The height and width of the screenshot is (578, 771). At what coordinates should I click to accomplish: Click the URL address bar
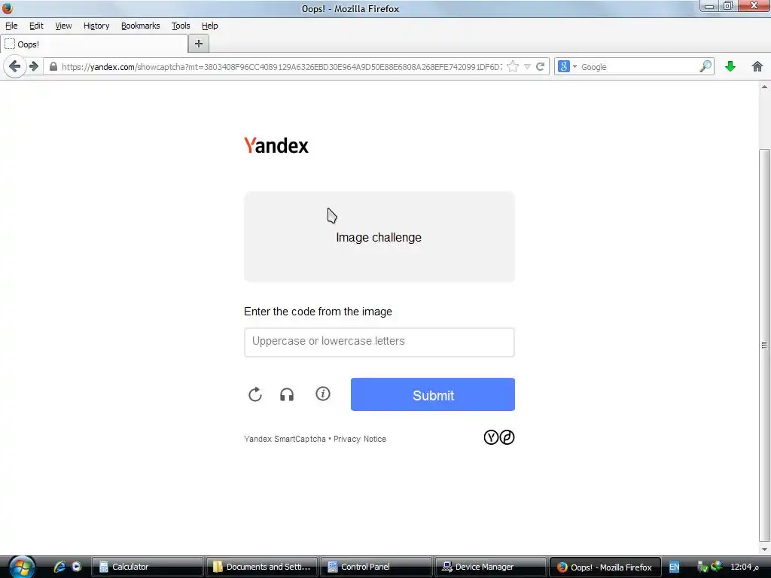click(282, 67)
